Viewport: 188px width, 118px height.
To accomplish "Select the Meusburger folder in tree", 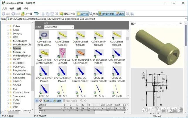I will [x=20, y=41].
